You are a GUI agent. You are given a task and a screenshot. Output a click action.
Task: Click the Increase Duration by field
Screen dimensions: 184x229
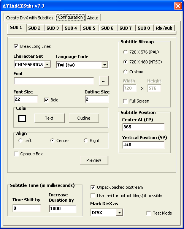(63, 208)
